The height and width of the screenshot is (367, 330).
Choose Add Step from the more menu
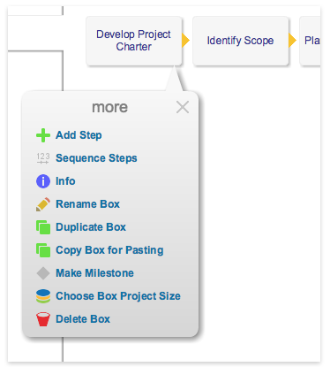(x=79, y=135)
